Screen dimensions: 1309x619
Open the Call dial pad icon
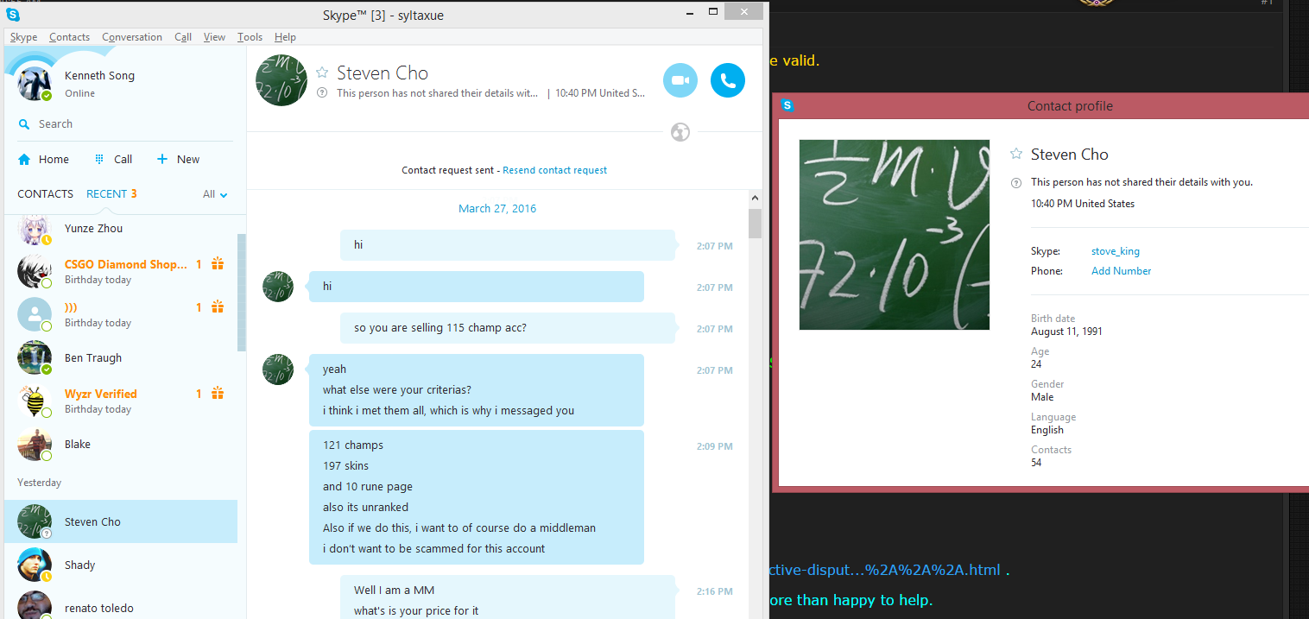(x=99, y=159)
